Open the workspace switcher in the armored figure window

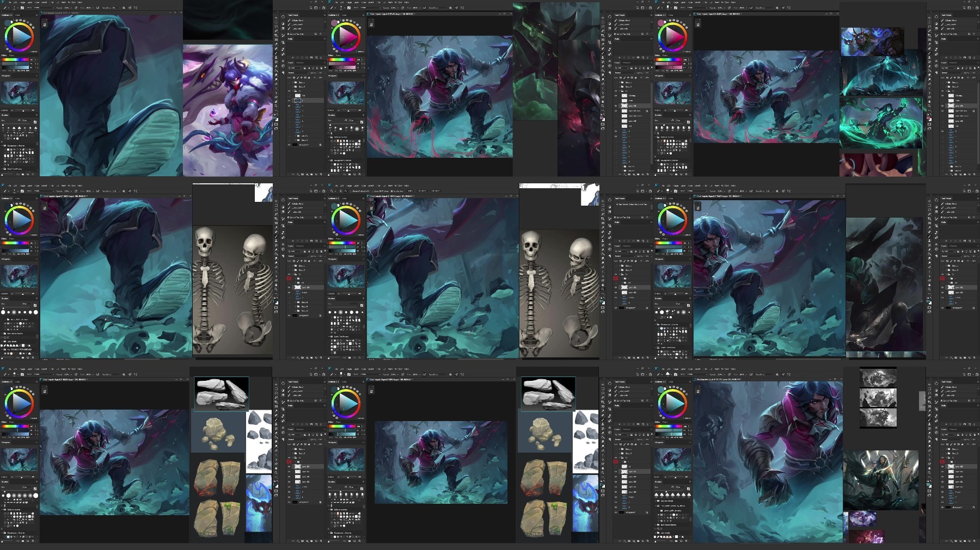coord(969,191)
